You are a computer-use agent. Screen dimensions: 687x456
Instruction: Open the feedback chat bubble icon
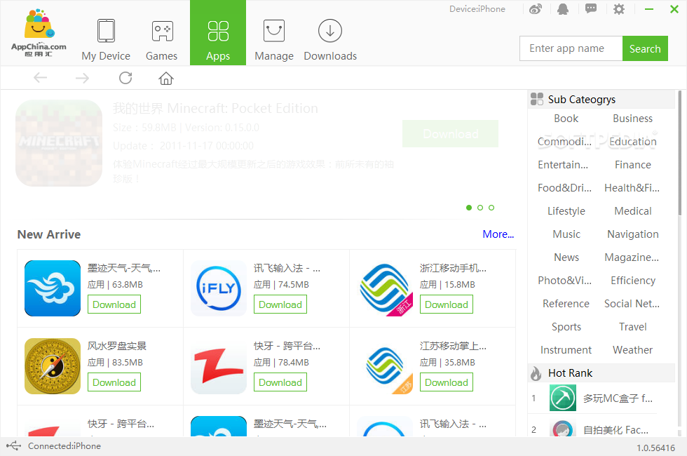point(591,8)
